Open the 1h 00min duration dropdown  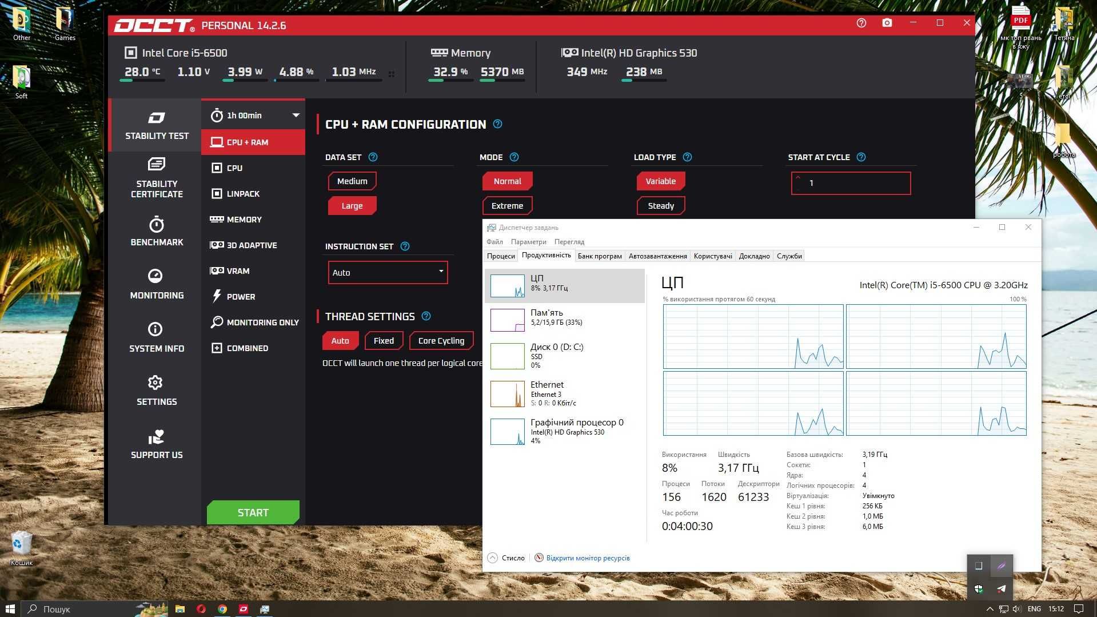(253, 116)
